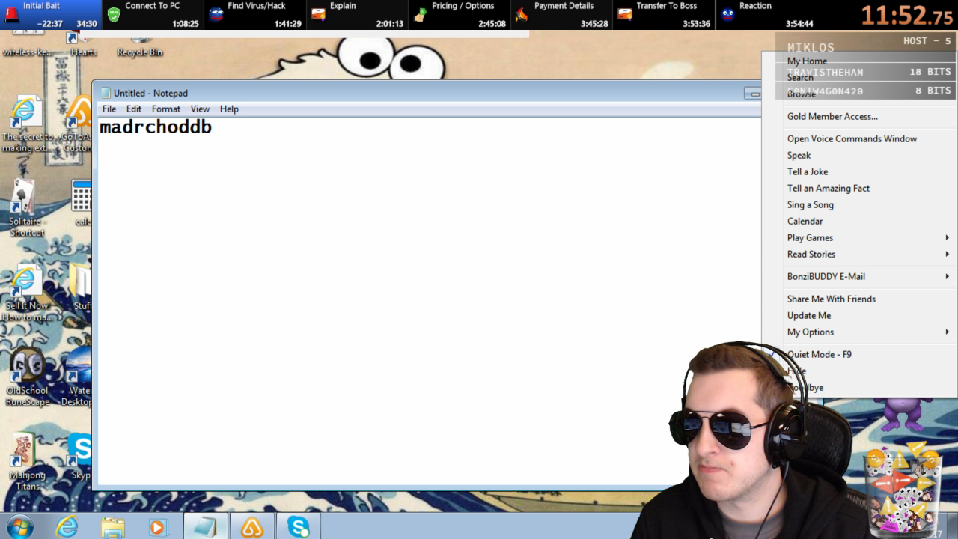
Task: Click the Notepad icon in the title bar
Action: (x=106, y=93)
